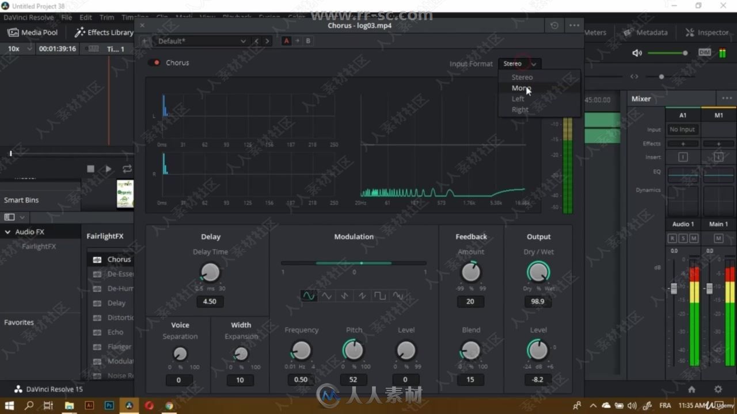Reset Chorus plugin with the reset icon
This screenshot has height=414, width=737.
[x=554, y=25]
